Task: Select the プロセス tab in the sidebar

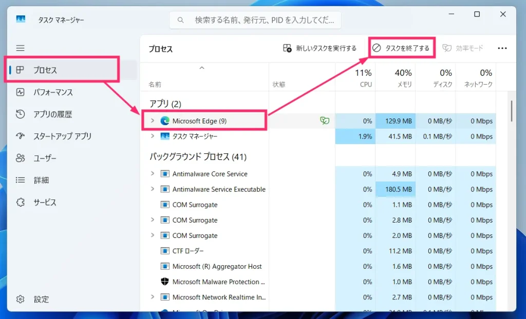Action: (x=72, y=70)
